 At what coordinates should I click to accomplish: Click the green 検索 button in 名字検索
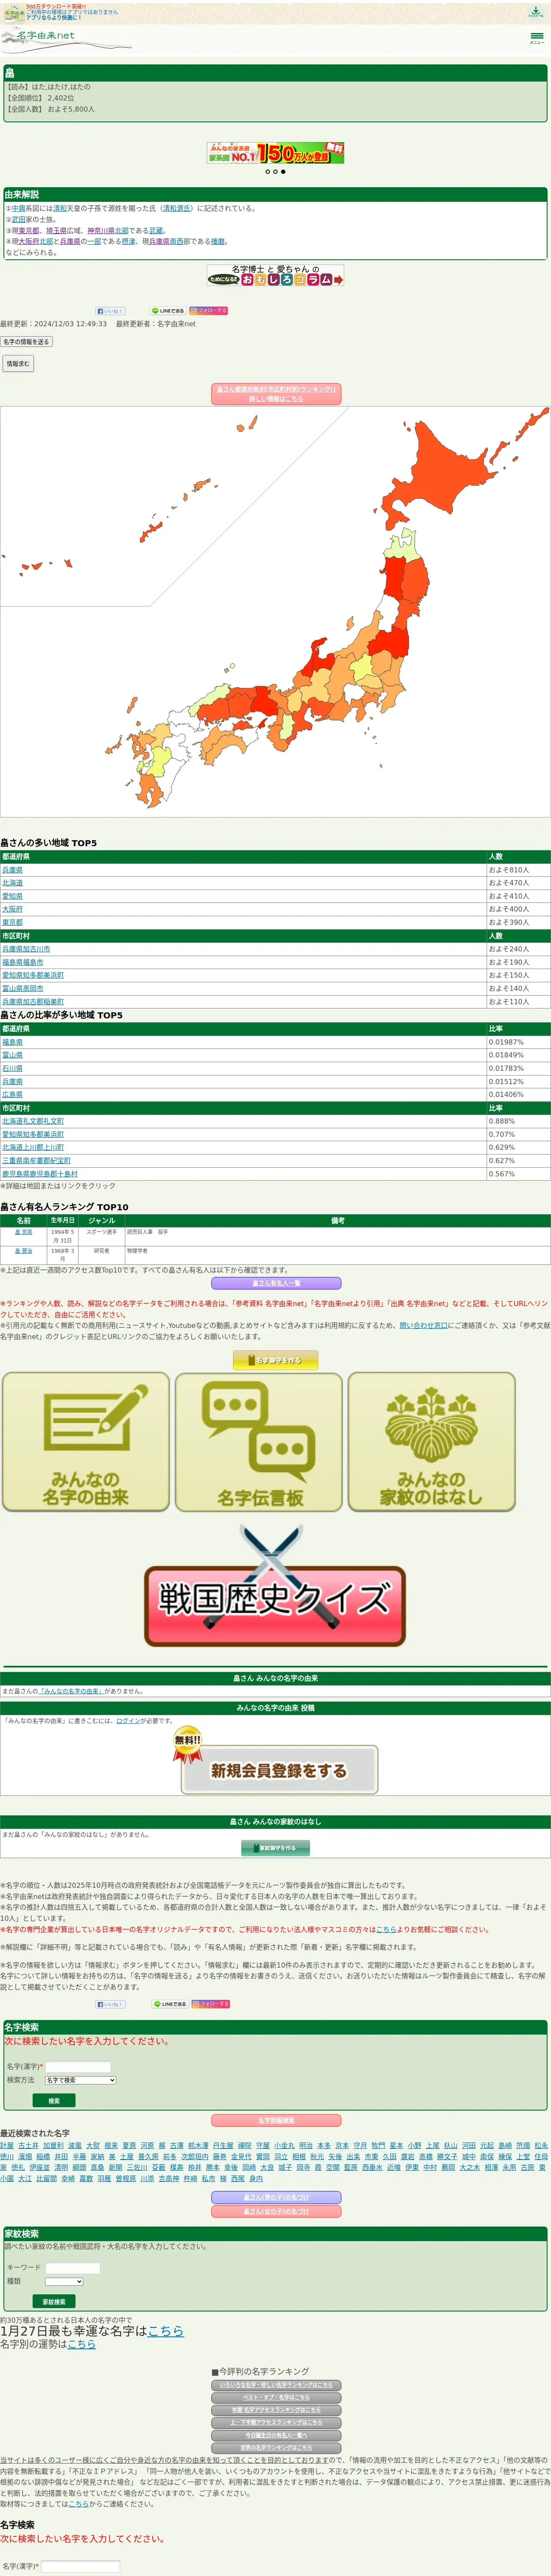click(x=54, y=2100)
